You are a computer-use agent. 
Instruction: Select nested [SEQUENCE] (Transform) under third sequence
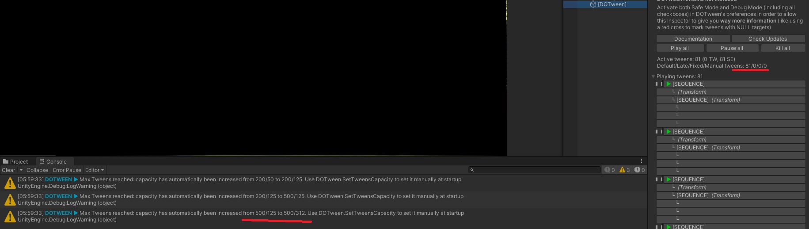click(731, 195)
